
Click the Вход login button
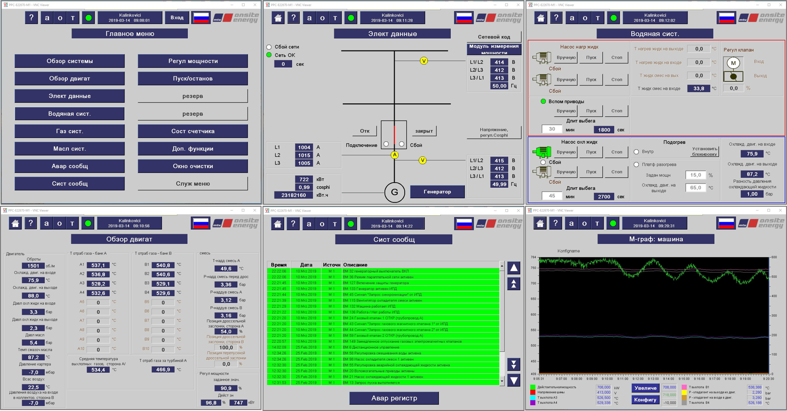click(x=177, y=18)
